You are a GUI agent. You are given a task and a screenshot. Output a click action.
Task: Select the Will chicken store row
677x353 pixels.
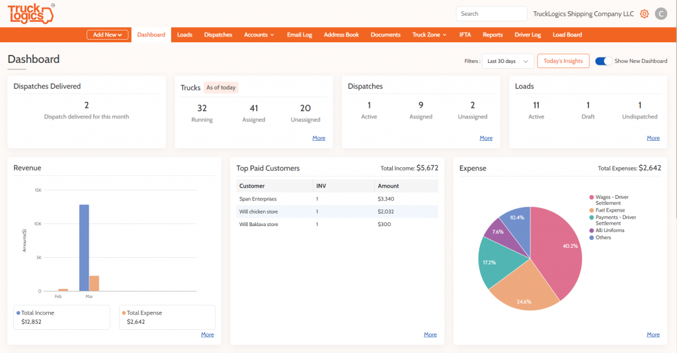[x=337, y=212]
